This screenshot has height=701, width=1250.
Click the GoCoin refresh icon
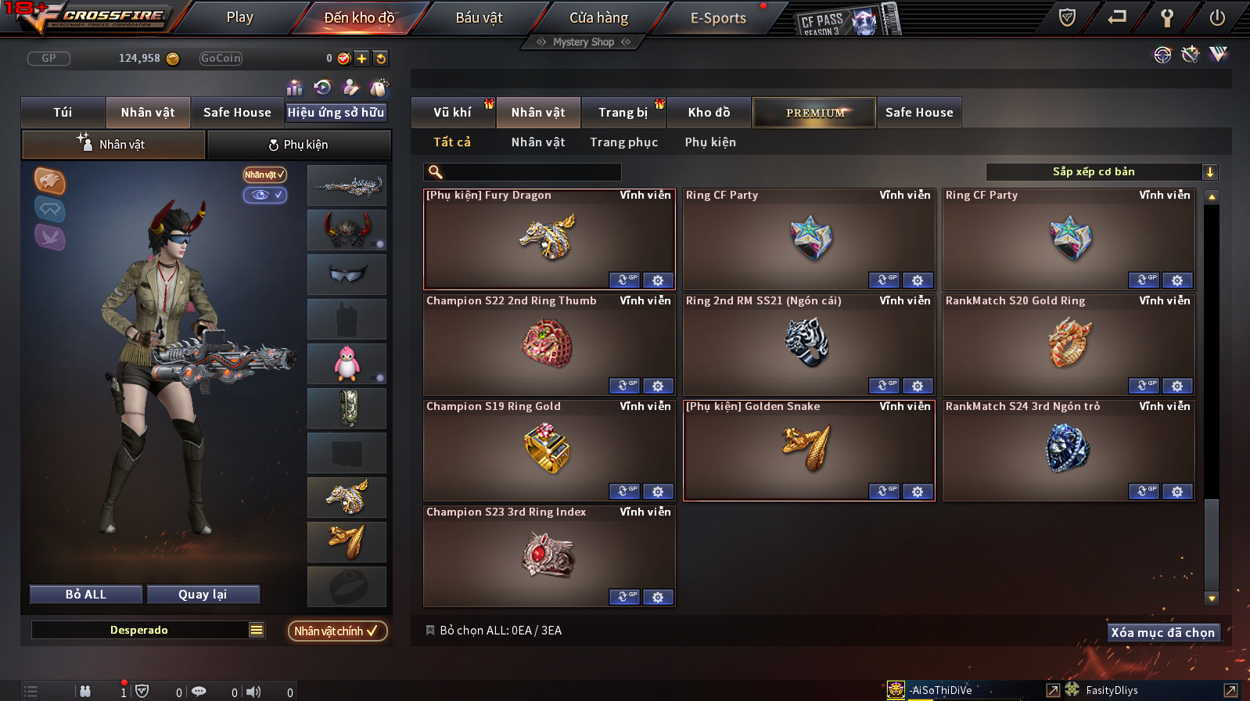380,58
